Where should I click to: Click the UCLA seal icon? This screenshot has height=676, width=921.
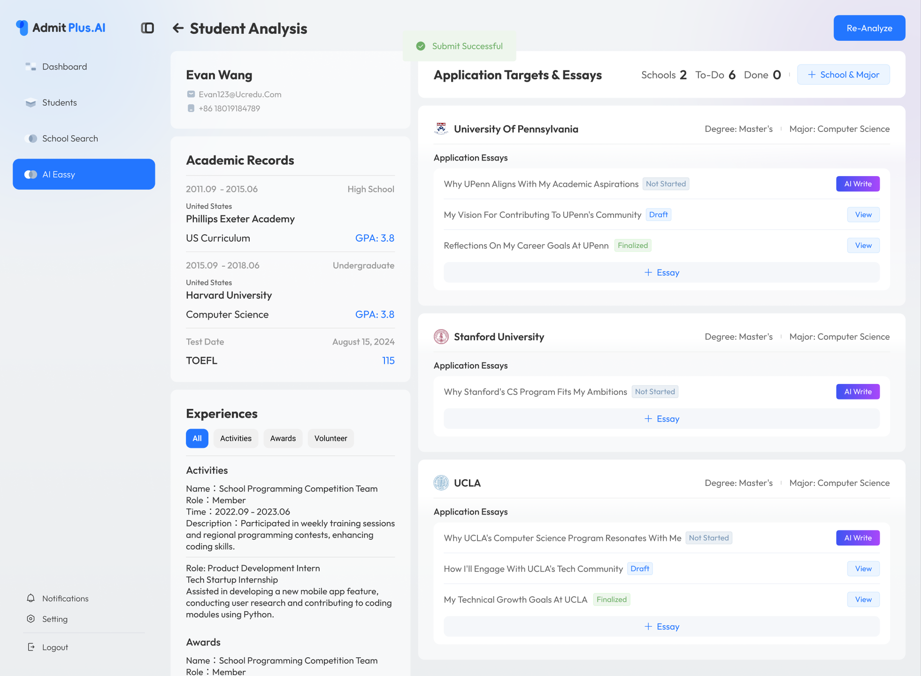point(441,483)
